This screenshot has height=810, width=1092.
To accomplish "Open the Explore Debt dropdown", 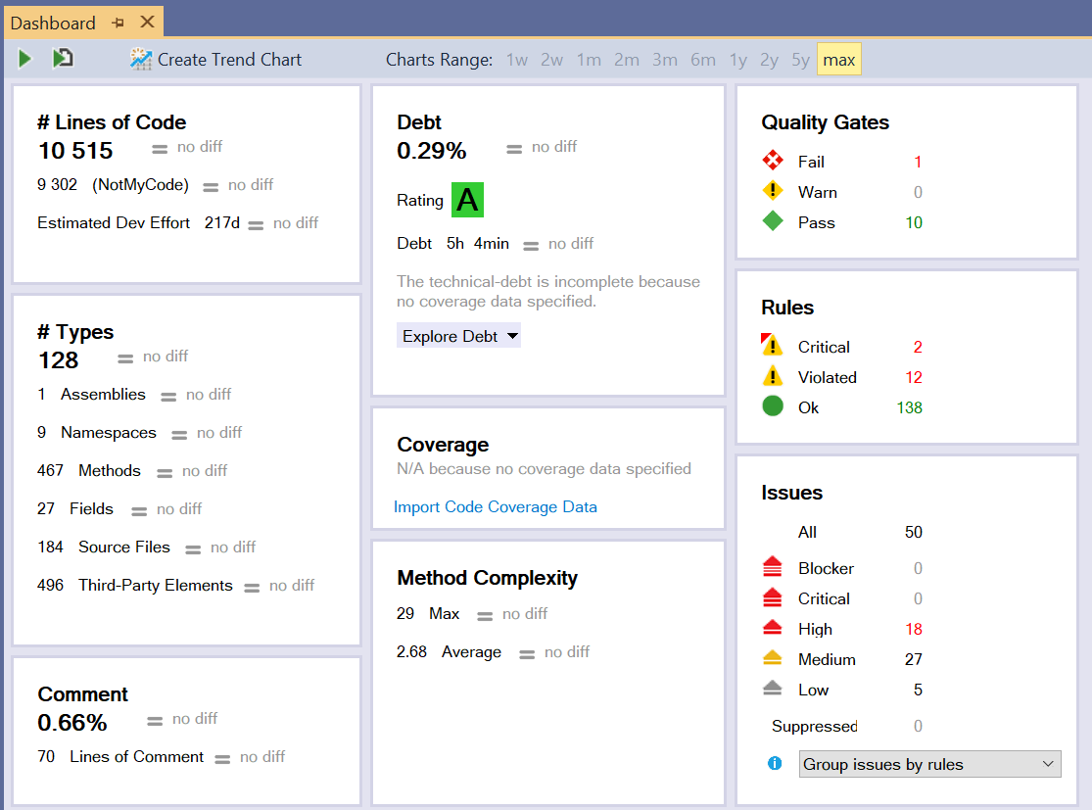I will [458, 335].
